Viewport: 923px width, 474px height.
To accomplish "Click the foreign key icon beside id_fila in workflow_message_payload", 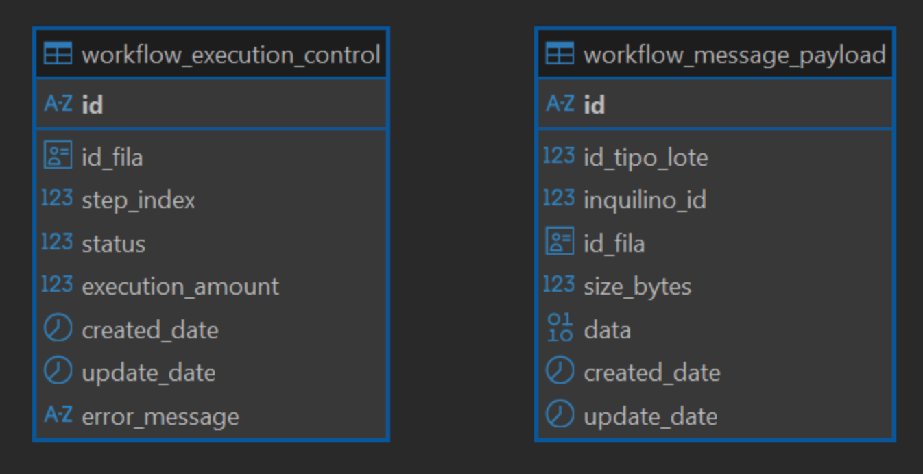I will pos(560,242).
